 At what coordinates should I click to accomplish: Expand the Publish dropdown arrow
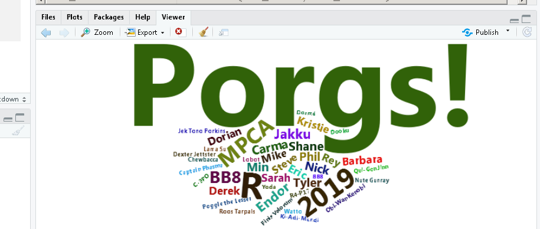click(x=508, y=31)
